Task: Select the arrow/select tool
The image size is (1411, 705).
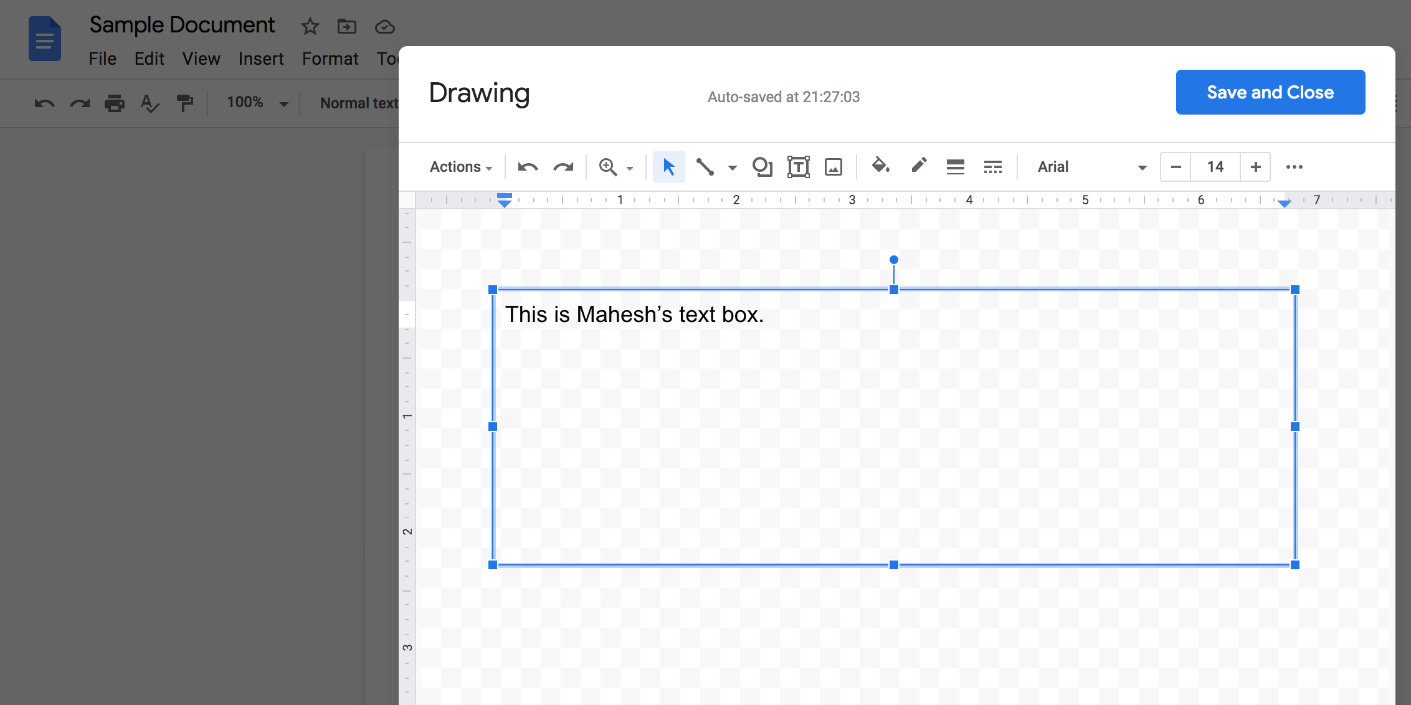Action: tap(670, 166)
